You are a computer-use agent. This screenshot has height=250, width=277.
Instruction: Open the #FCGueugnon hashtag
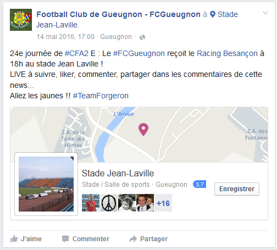tap(139, 53)
